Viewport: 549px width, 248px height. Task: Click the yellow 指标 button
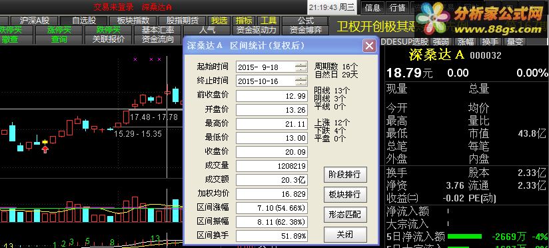click(x=244, y=21)
